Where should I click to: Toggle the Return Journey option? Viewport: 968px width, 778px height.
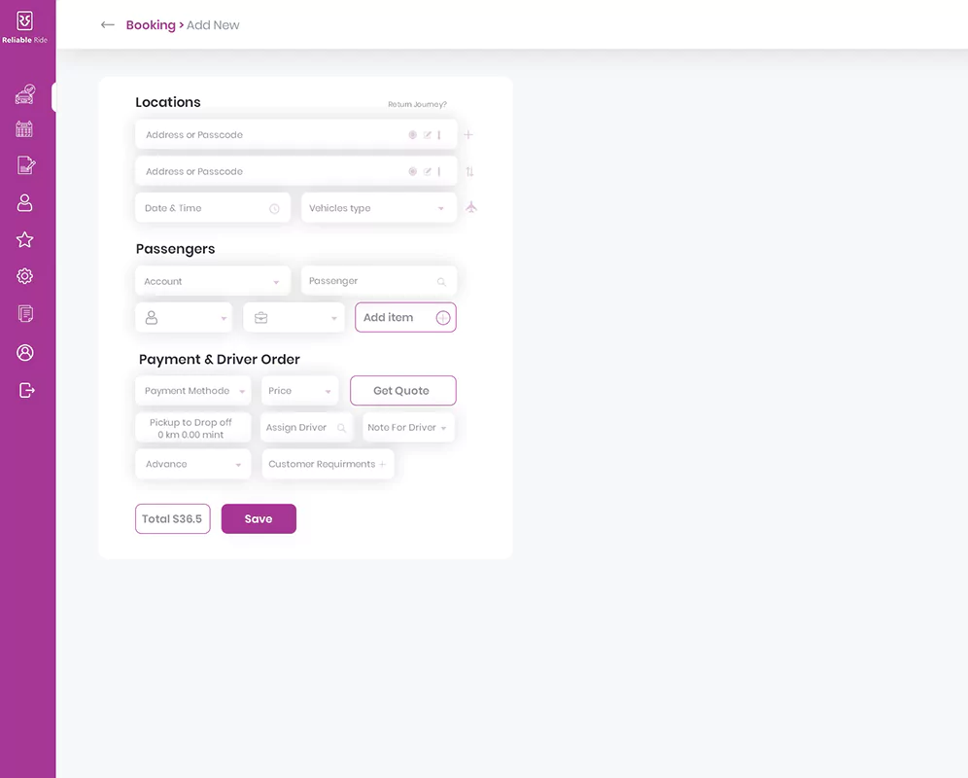coord(417,104)
